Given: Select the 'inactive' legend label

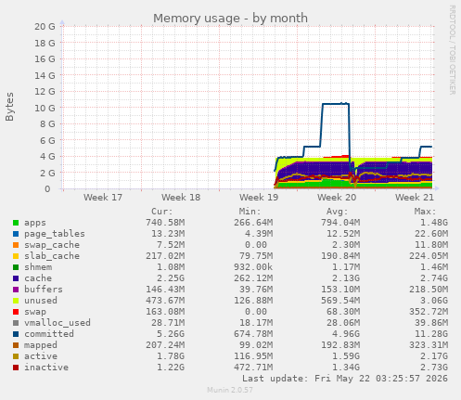Looking at the screenshot, I should 46,368.
